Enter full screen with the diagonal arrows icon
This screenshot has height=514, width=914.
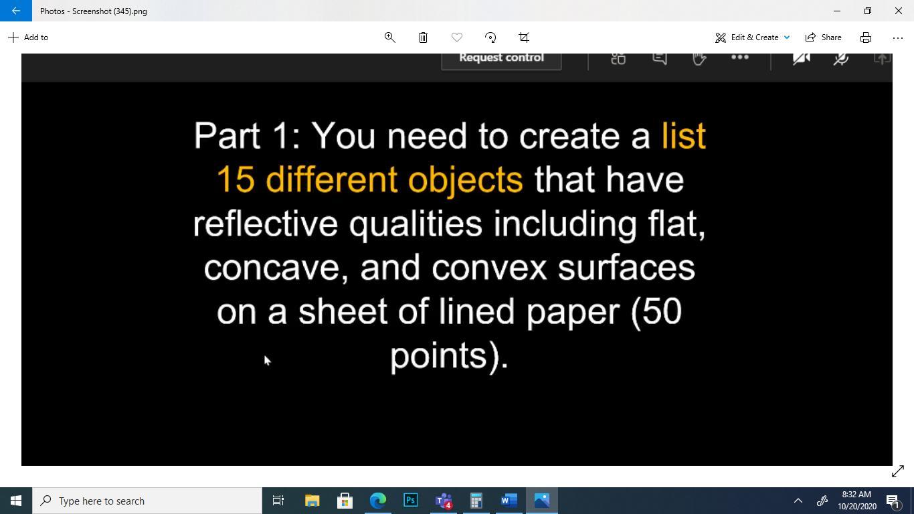click(898, 472)
